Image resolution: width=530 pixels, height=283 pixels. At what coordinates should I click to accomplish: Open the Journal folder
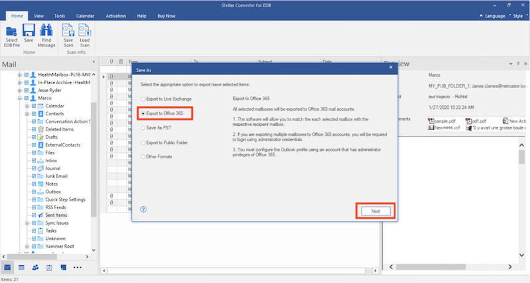53,168
